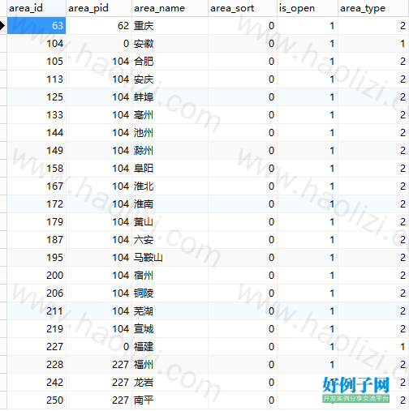This screenshot has width=409, height=411.
Task: Click the area_name cell 安徽
Action: click(x=170, y=44)
